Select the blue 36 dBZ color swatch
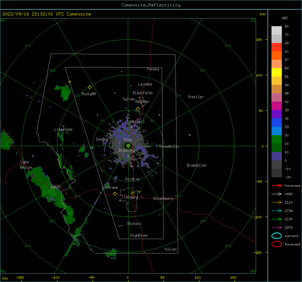The image size is (302, 282). click(276, 122)
